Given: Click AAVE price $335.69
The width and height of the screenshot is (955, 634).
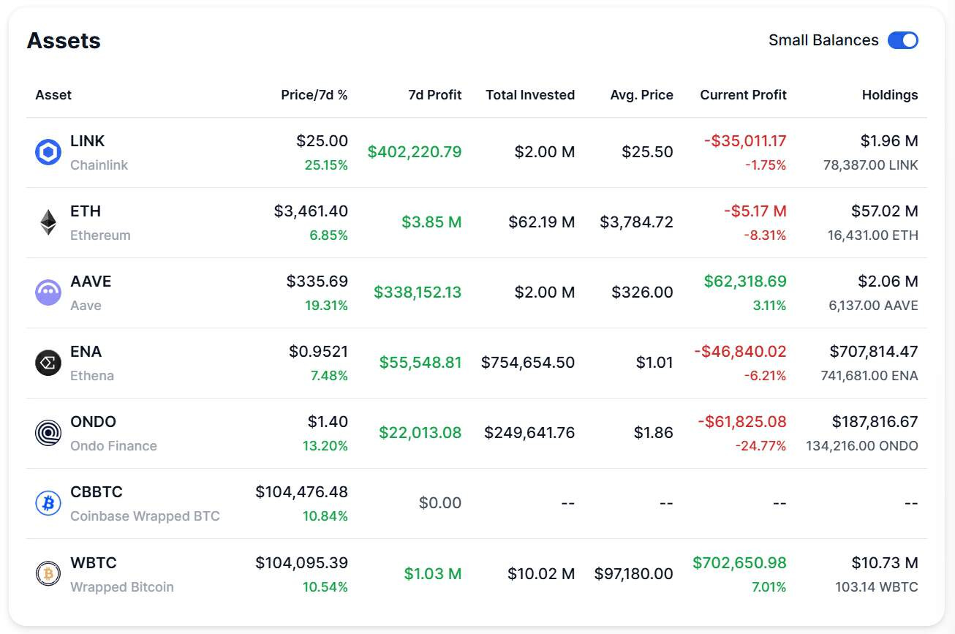Looking at the screenshot, I should (x=317, y=282).
